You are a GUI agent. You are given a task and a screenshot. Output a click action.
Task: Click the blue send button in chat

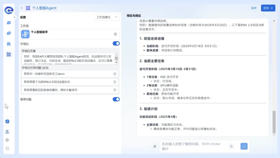[x=244, y=146]
